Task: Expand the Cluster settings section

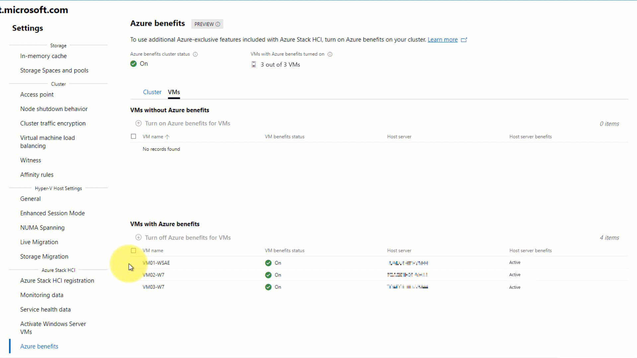Action: tap(58, 84)
